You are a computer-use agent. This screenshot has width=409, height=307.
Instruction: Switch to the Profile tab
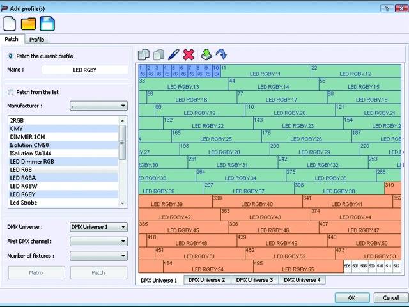coord(36,40)
